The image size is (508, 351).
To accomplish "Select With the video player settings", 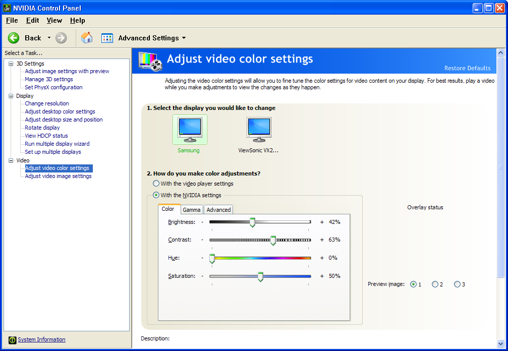I will coord(156,184).
